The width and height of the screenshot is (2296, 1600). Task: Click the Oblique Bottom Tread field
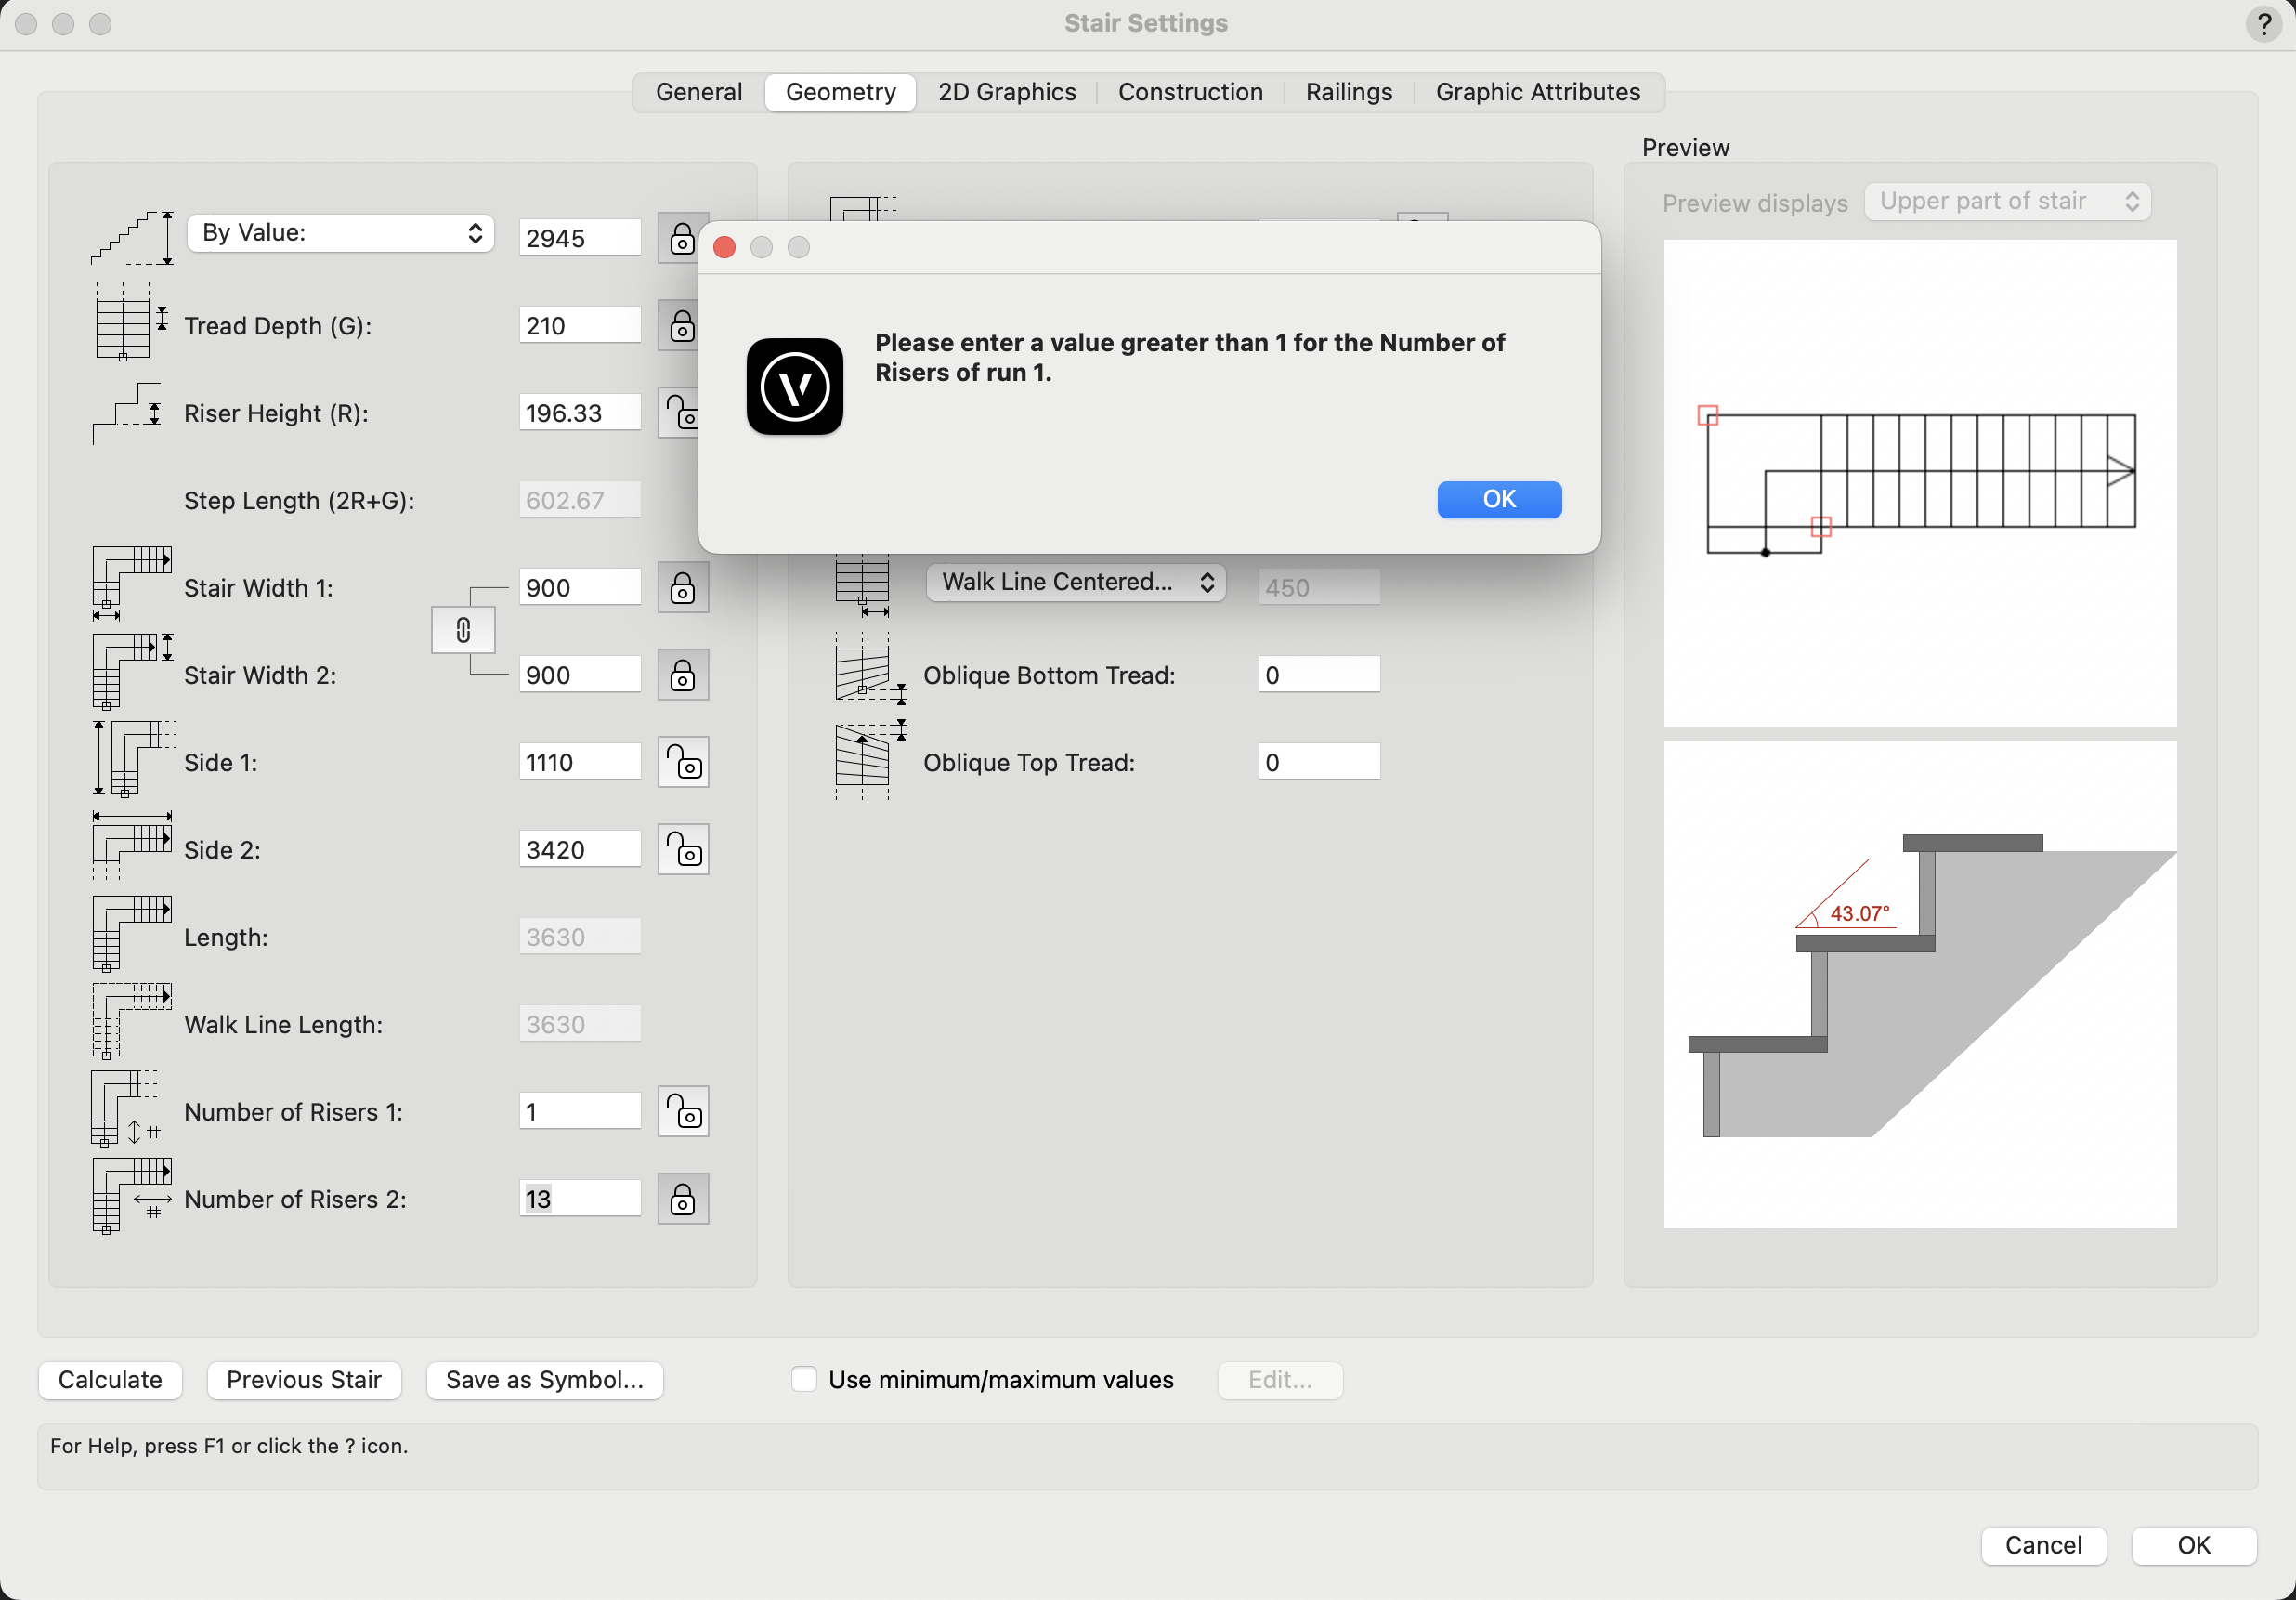[x=1318, y=675]
